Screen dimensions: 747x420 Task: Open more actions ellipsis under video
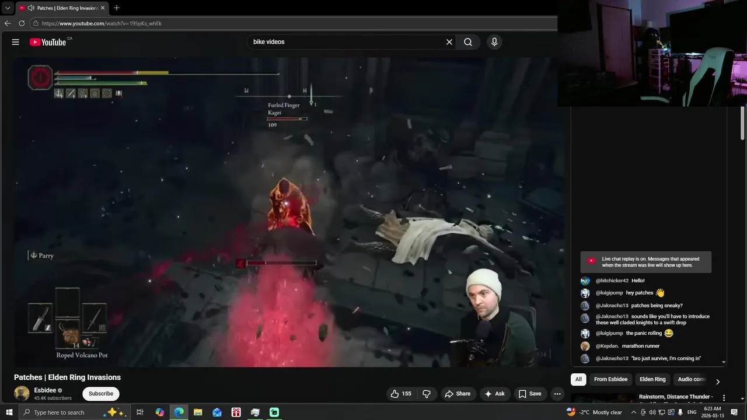point(557,394)
